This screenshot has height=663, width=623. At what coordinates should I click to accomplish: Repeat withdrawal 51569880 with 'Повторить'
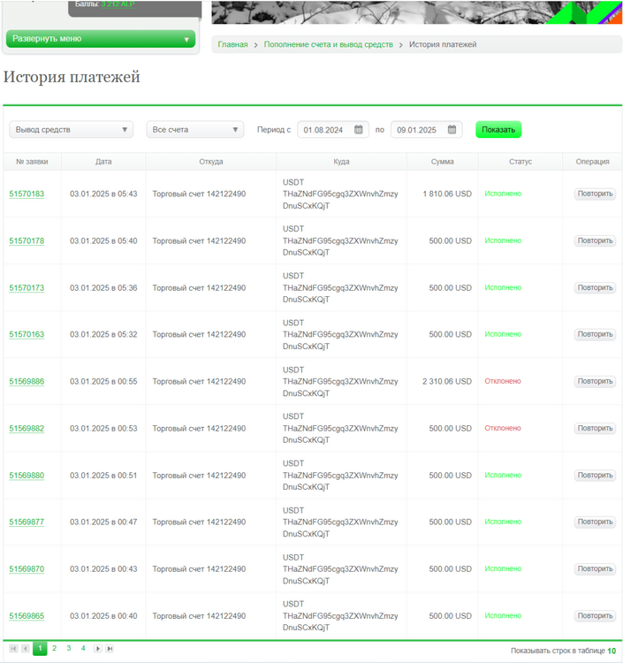pyautogui.click(x=595, y=475)
